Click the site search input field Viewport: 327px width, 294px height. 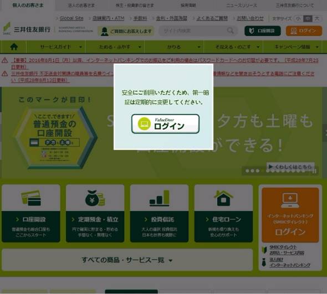(193, 31)
